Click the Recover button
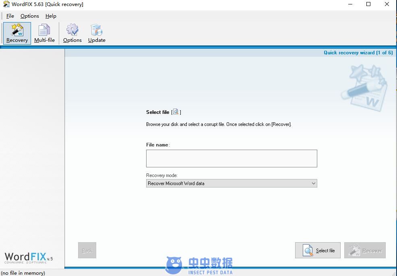 [365, 250]
